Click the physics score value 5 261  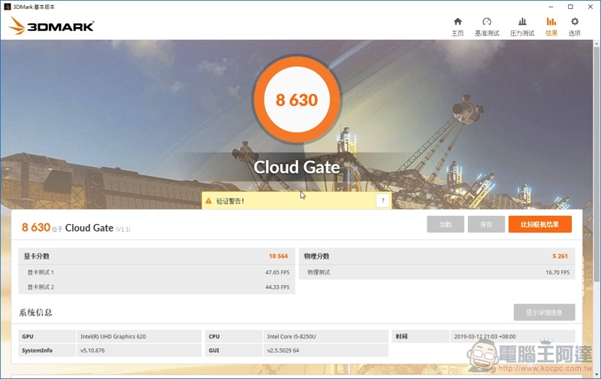[x=560, y=256]
